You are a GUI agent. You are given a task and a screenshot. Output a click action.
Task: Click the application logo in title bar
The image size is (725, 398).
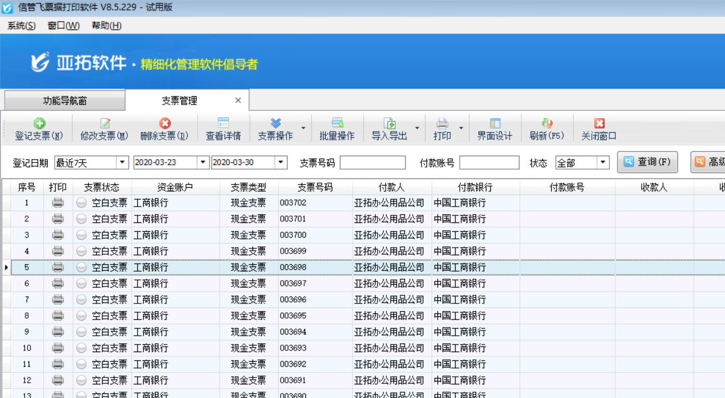[x=8, y=8]
